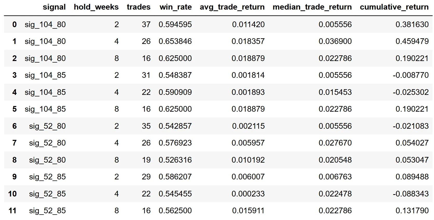Select the sig_104_85 cell in row 3
434x220 pixels.
click(x=45, y=75)
